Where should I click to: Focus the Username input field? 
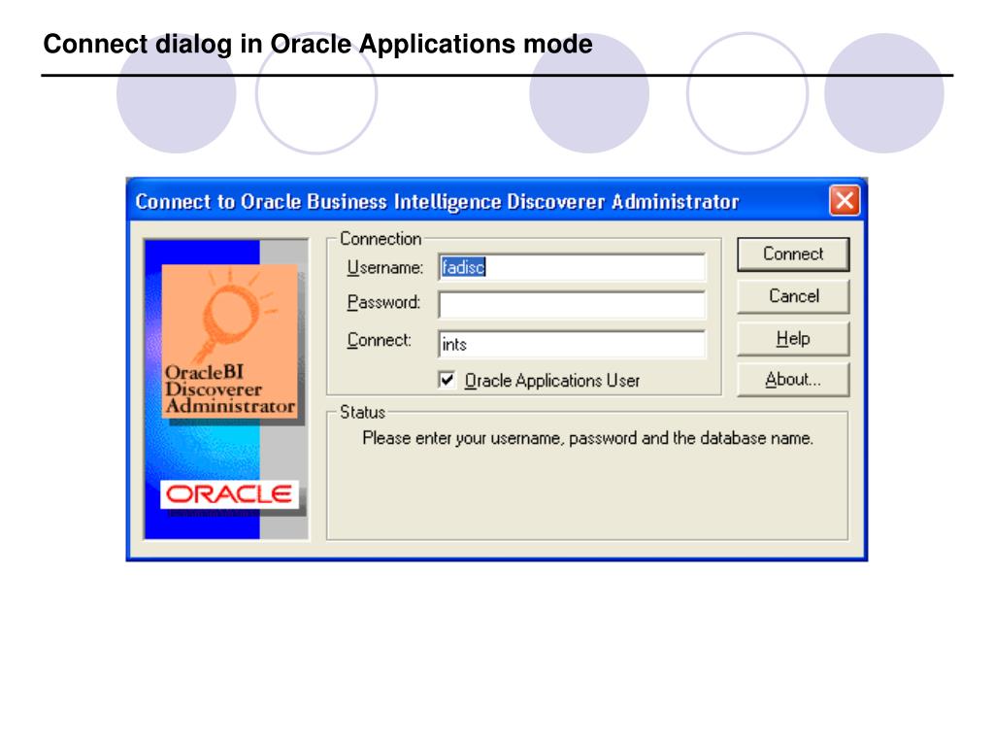[x=572, y=267]
